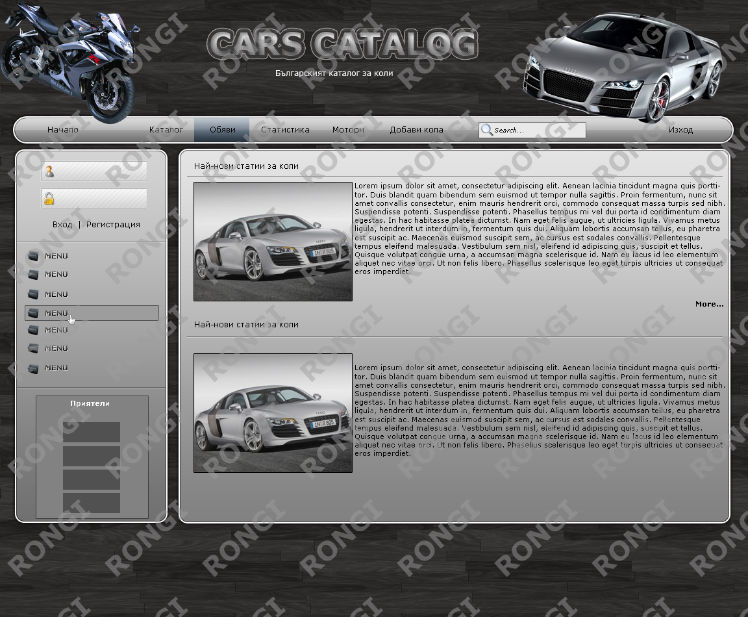Click the padlock icon in the login box
Screen dimensions: 748x617
coord(49,199)
